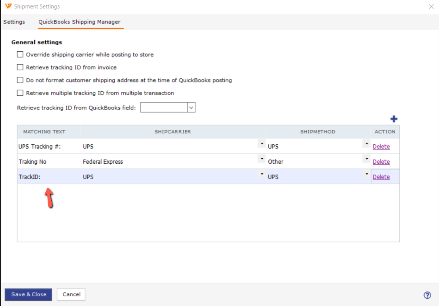Enable Override shipping carrier while posting to store
This screenshot has height=306, width=439.
20,54
